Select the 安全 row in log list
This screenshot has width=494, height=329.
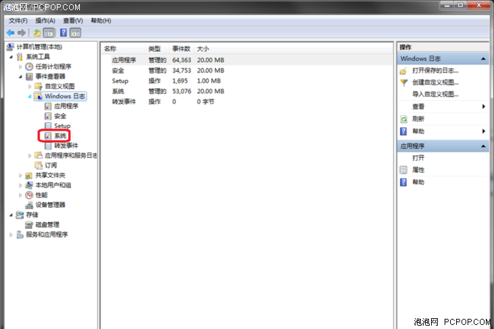247,70
